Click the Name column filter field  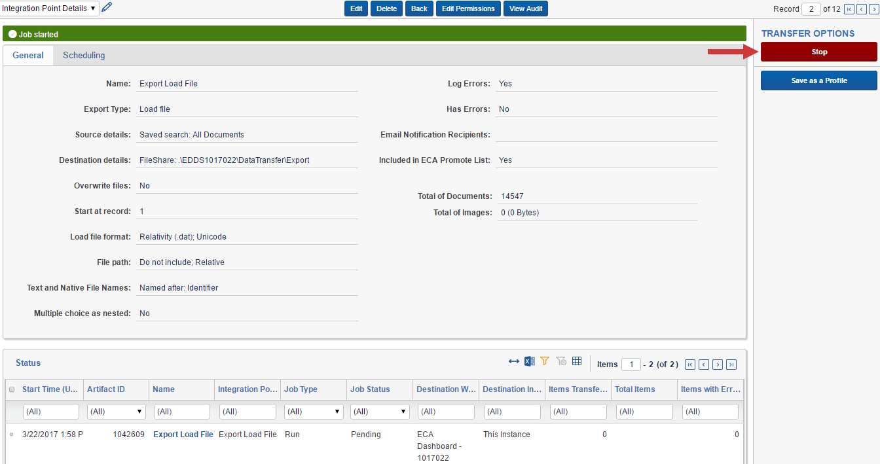(182, 412)
